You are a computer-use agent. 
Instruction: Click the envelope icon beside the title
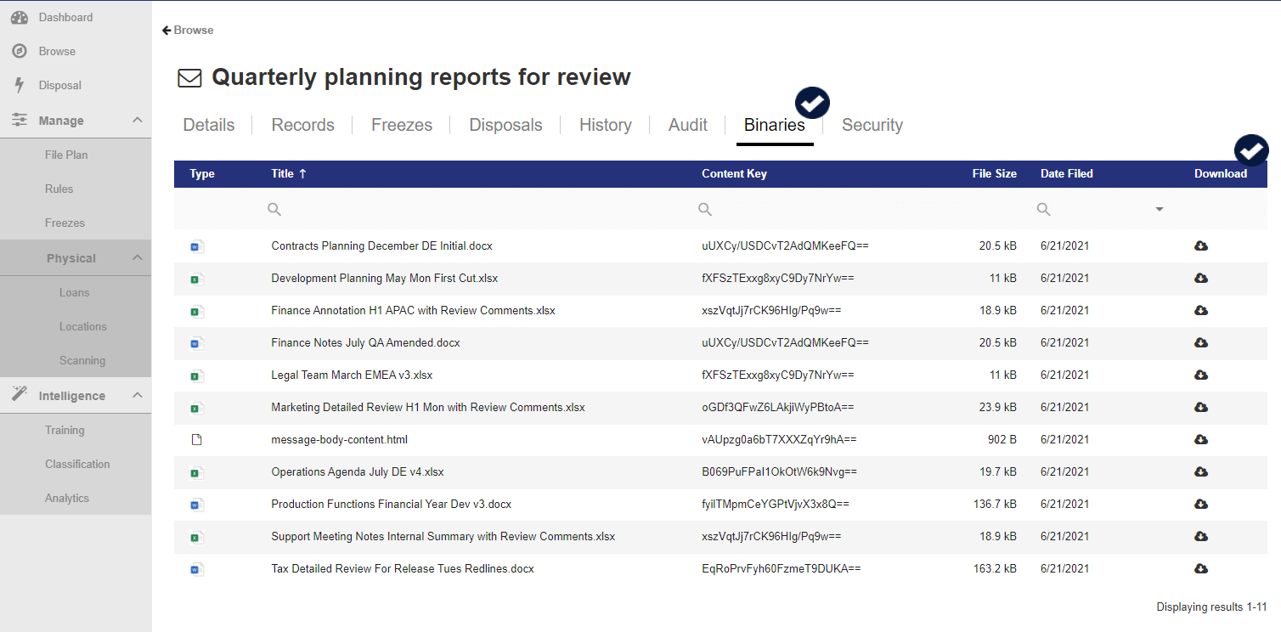pos(189,78)
